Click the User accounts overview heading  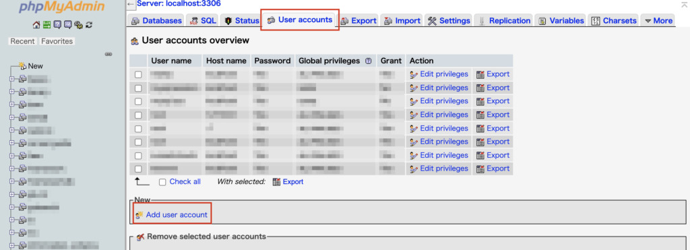coord(195,40)
